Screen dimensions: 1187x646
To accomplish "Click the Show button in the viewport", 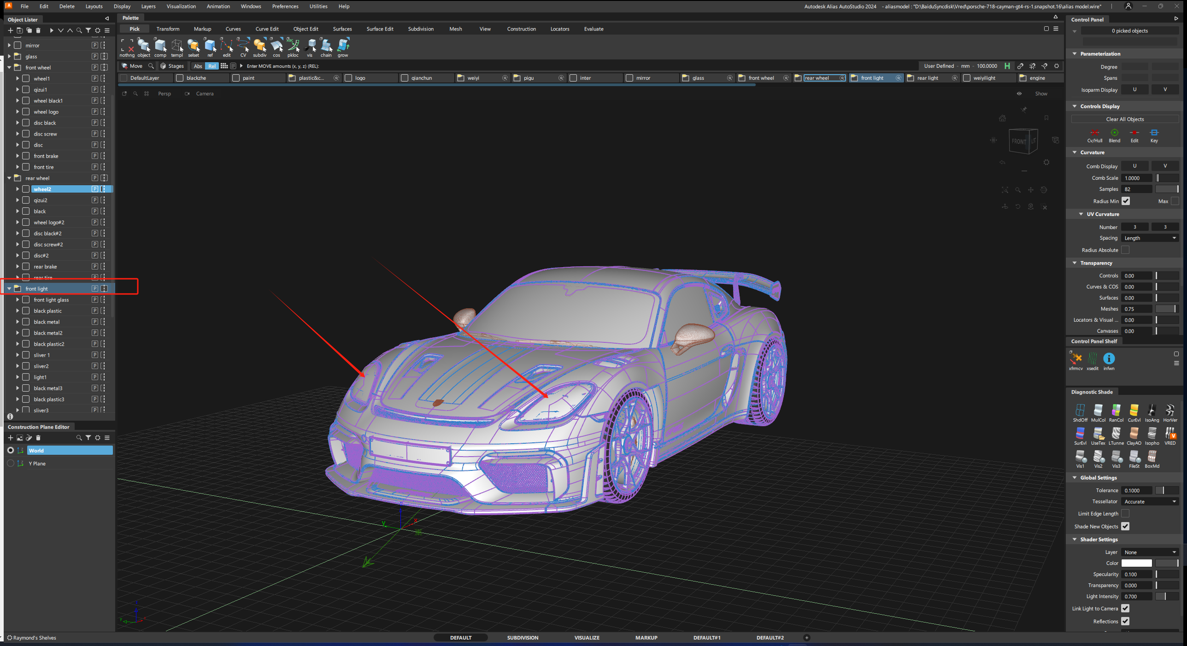I will pos(1041,94).
